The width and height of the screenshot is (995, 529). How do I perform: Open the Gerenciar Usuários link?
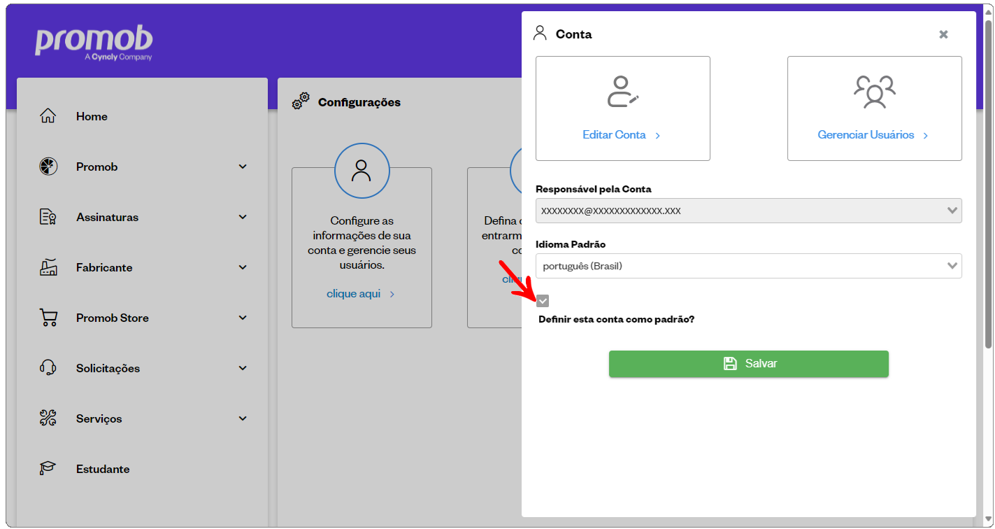873,135
